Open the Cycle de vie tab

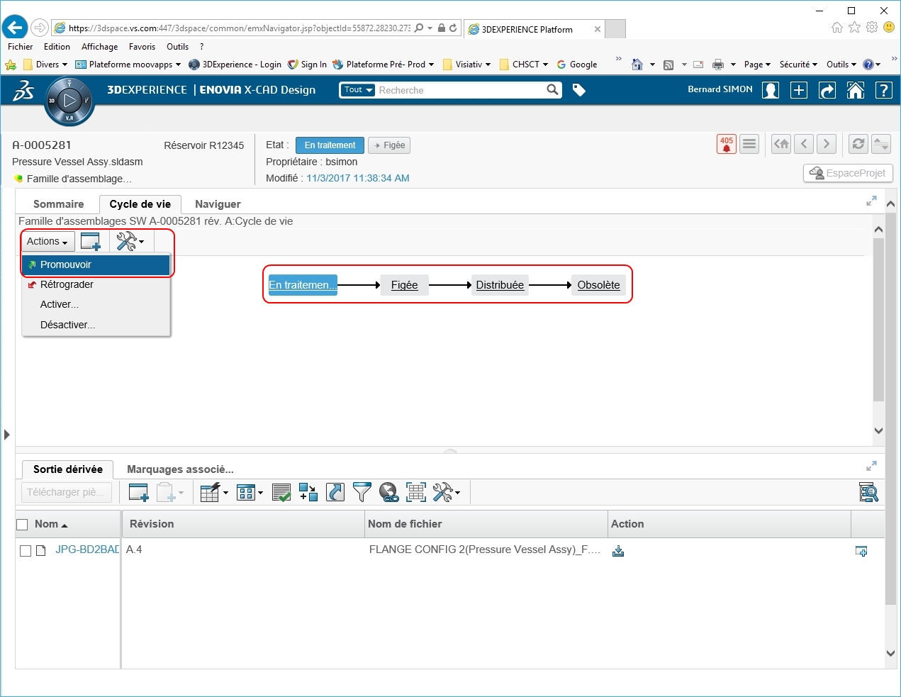click(140, 204)
